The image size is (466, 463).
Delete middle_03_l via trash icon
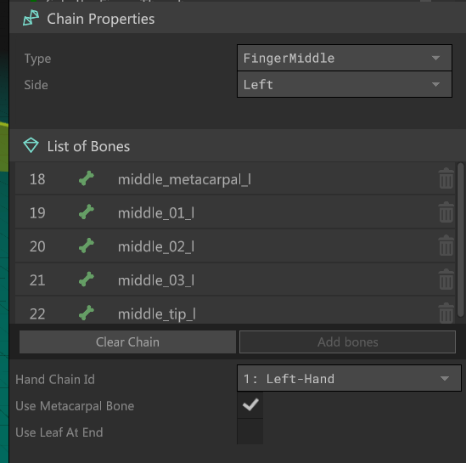(x=446, y=279)
